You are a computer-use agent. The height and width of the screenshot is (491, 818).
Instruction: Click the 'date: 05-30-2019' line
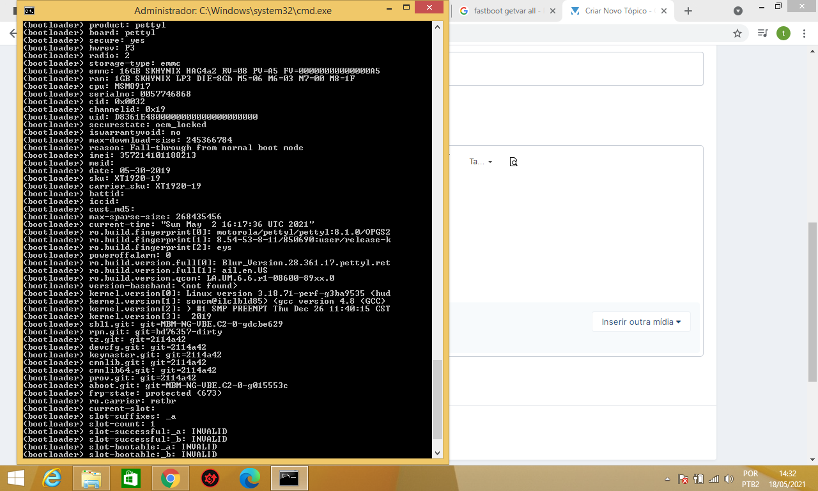tap(96, 171)
